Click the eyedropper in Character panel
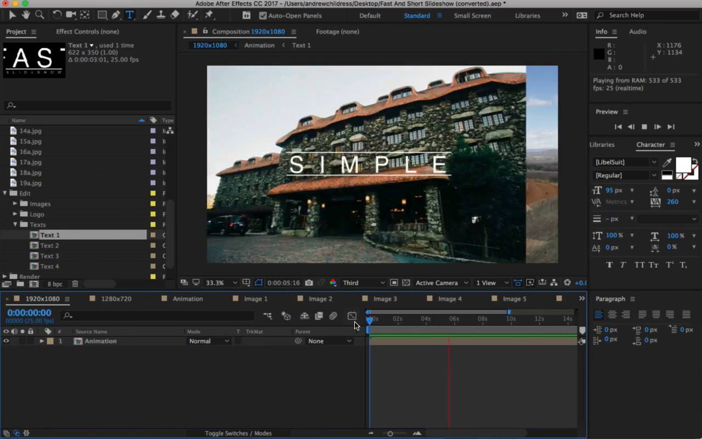The height and width of the screenshot is (439, 702). pos(667,162)
